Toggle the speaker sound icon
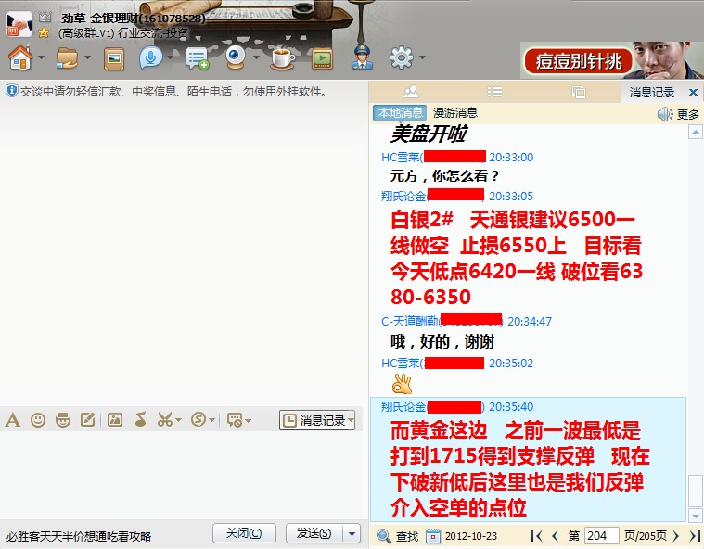This screenshot has height=549, width=704. pos(665,114)
